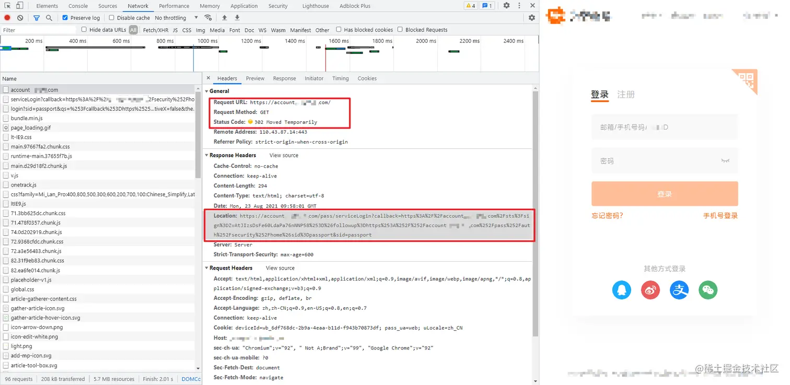The width and height of the screenshot is (790, 385).
Task: Open the network search magnifier
Action: pos(49,18)
